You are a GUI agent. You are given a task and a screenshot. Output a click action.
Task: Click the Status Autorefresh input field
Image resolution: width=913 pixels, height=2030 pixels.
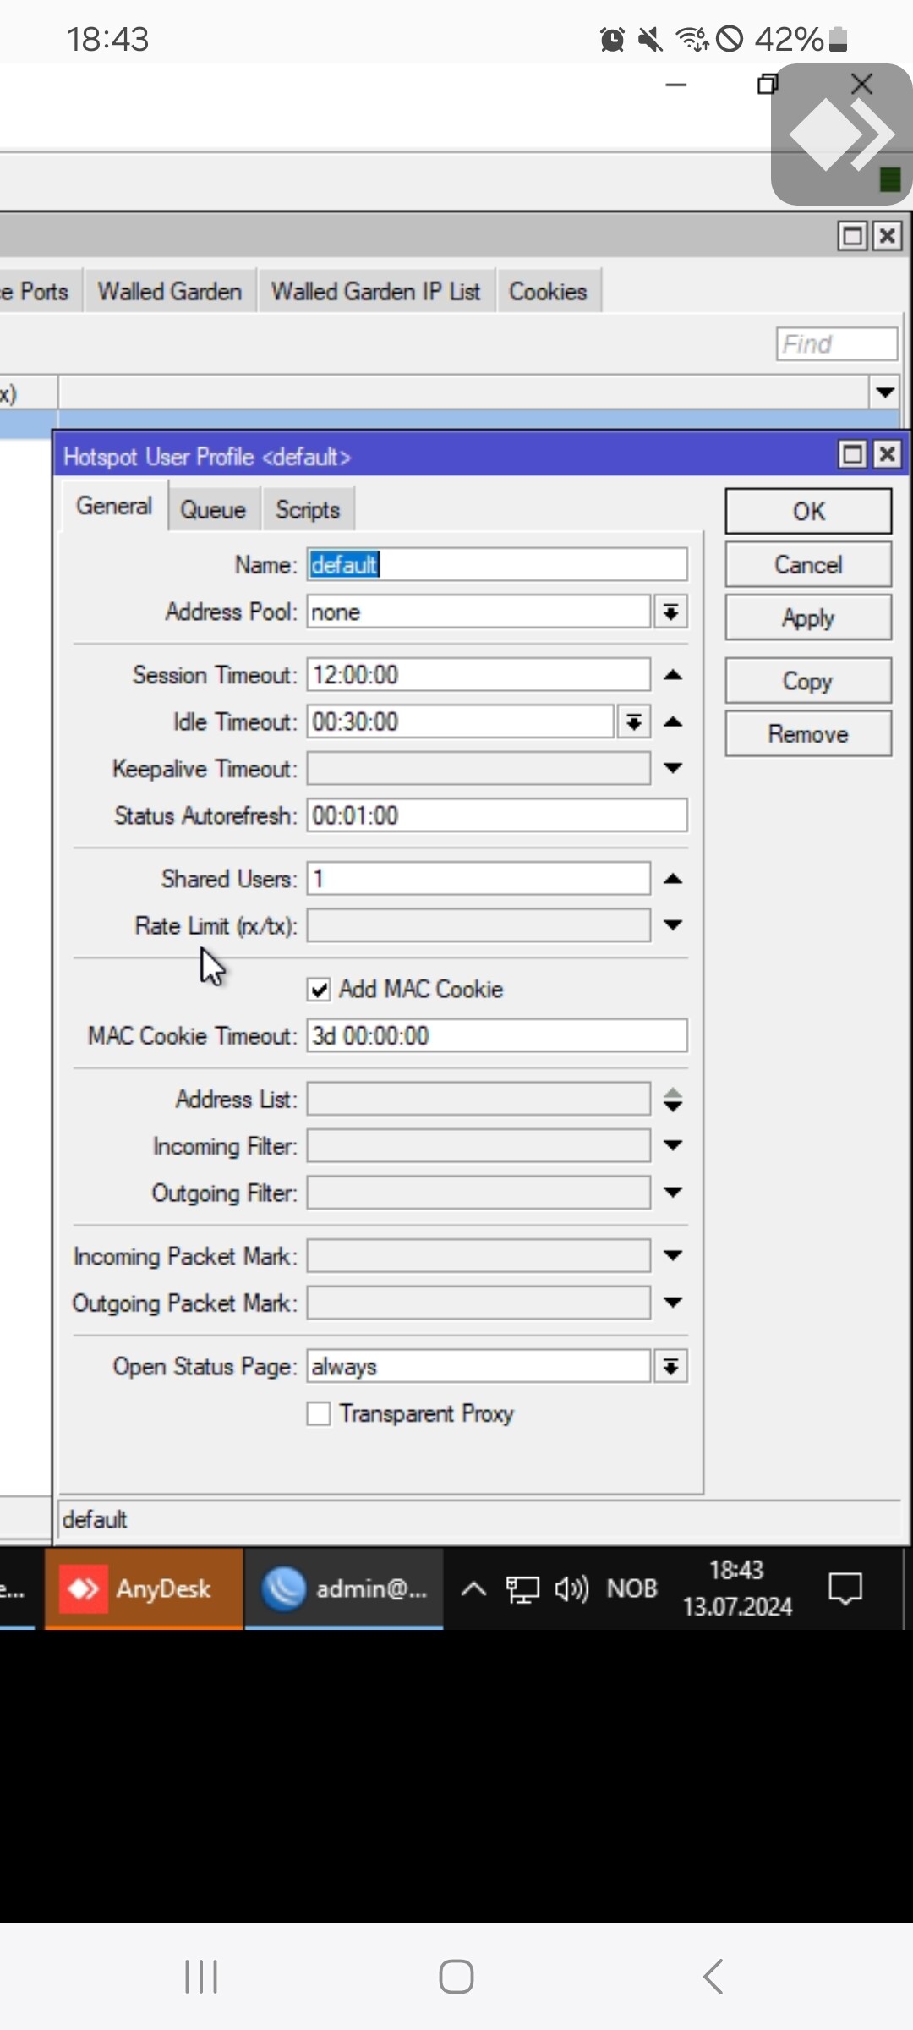[497, 816]
